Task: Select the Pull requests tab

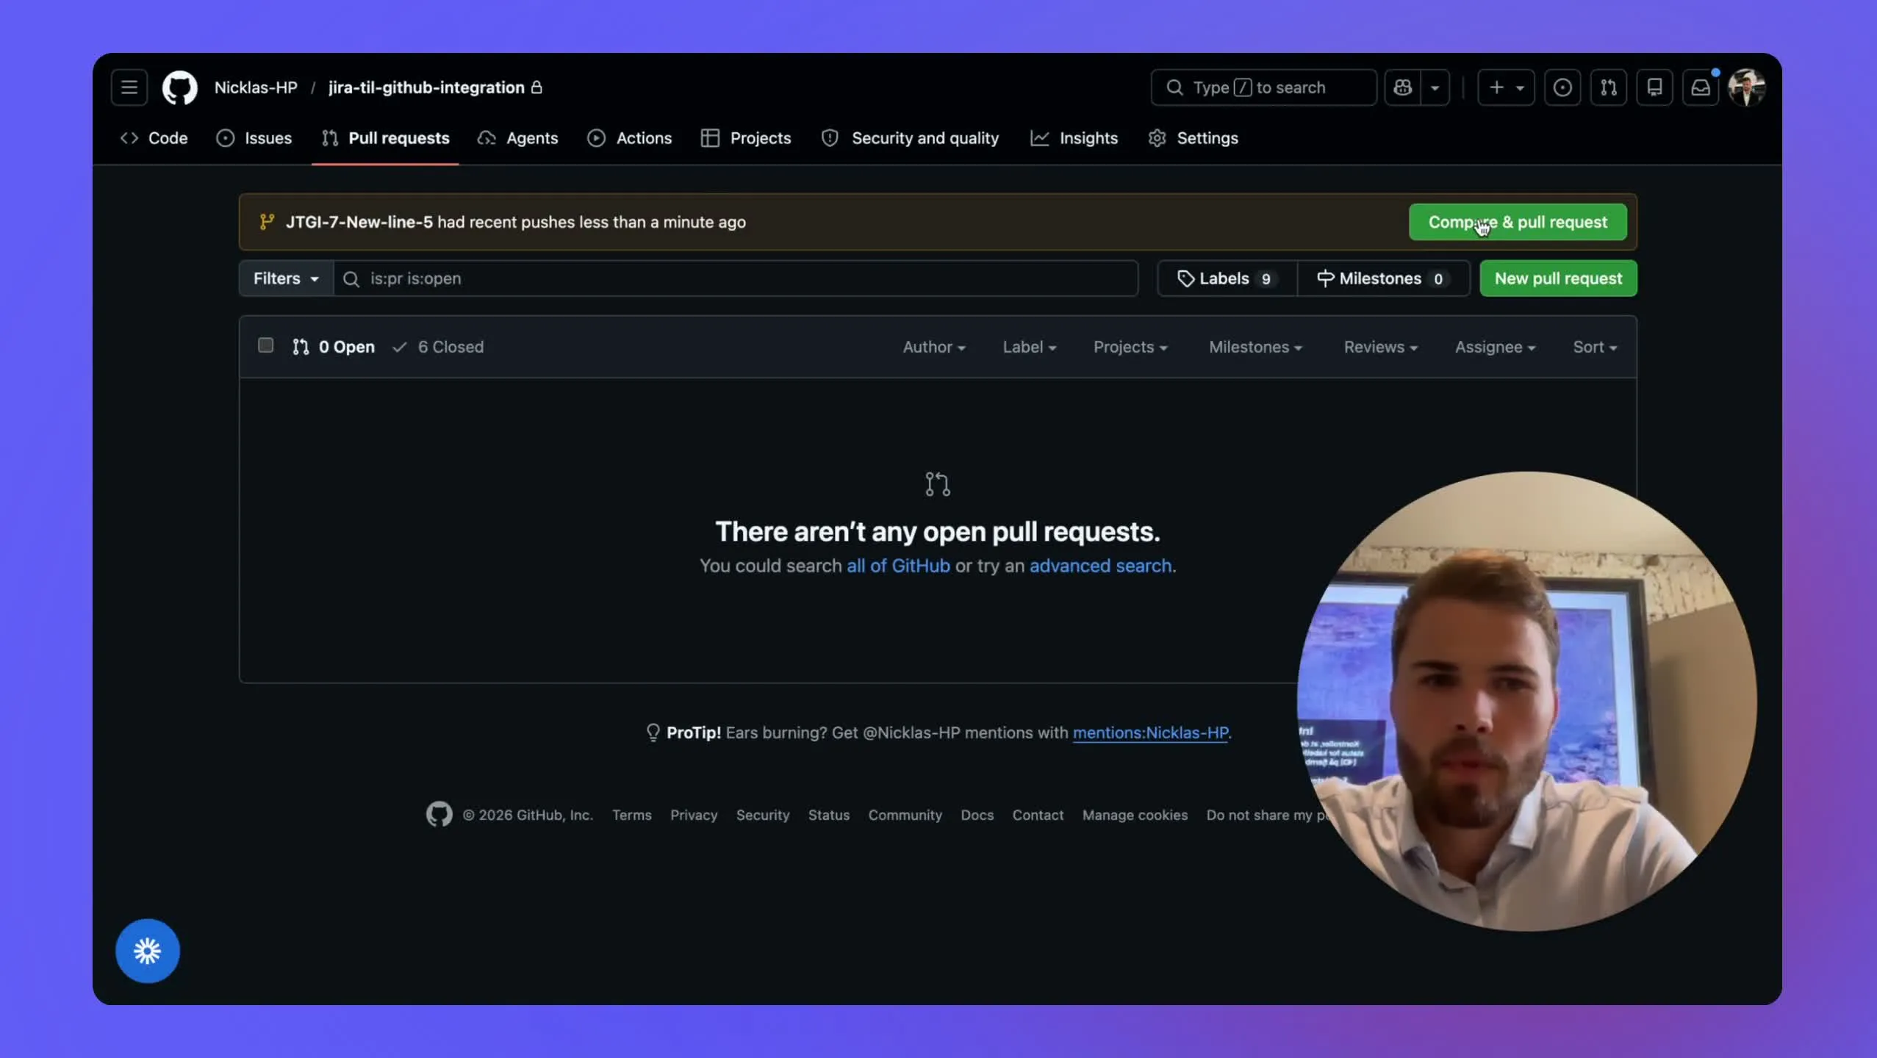Action: tap(385, 138)
